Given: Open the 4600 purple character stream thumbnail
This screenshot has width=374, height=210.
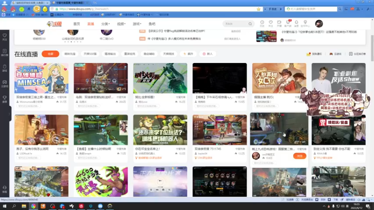Looking at the screenshot, I should point(101,182).
